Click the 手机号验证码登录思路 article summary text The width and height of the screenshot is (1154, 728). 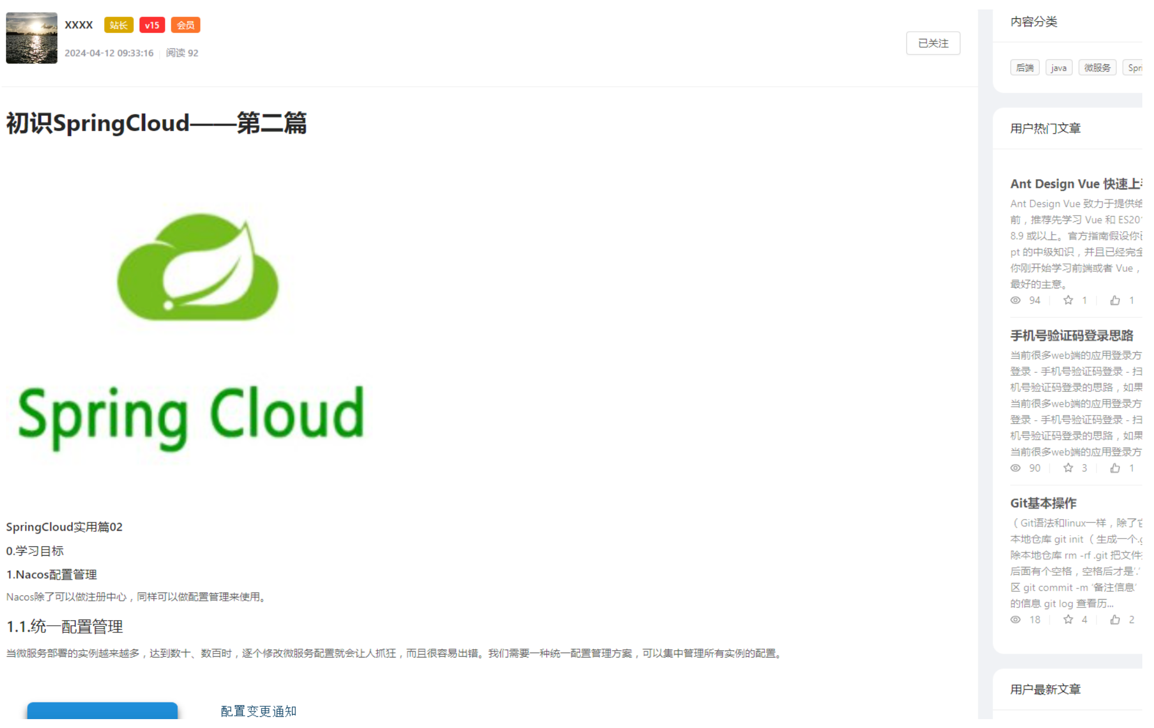[1076, 404]
